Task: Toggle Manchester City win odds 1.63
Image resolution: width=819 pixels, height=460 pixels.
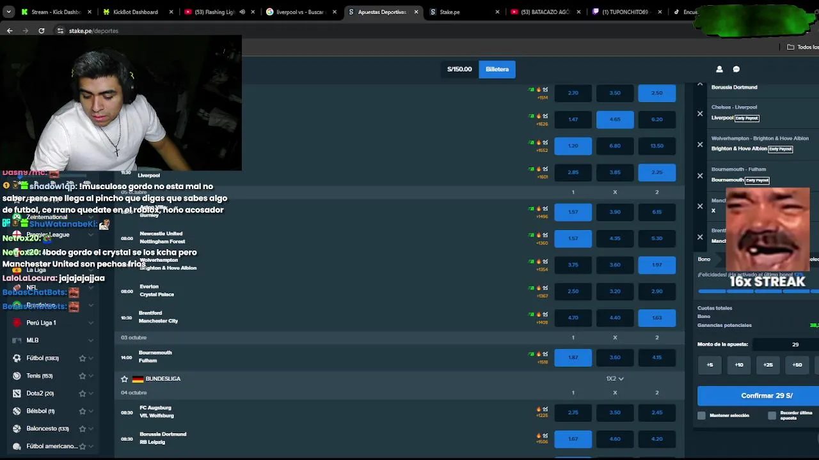Action: point(656,318)
